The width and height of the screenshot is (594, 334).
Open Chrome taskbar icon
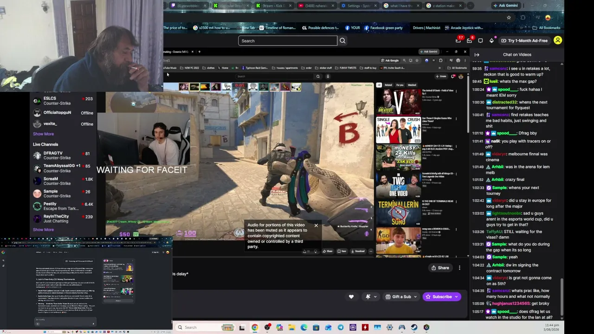click(x=255, y=328)
